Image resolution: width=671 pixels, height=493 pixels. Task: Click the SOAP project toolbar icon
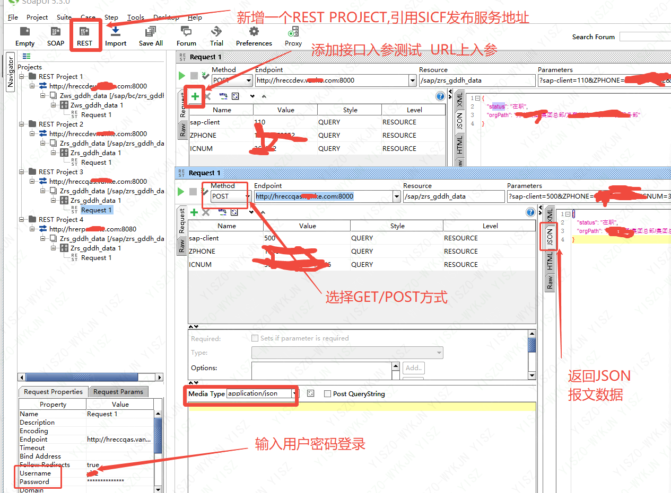click(x=55, y=37)
